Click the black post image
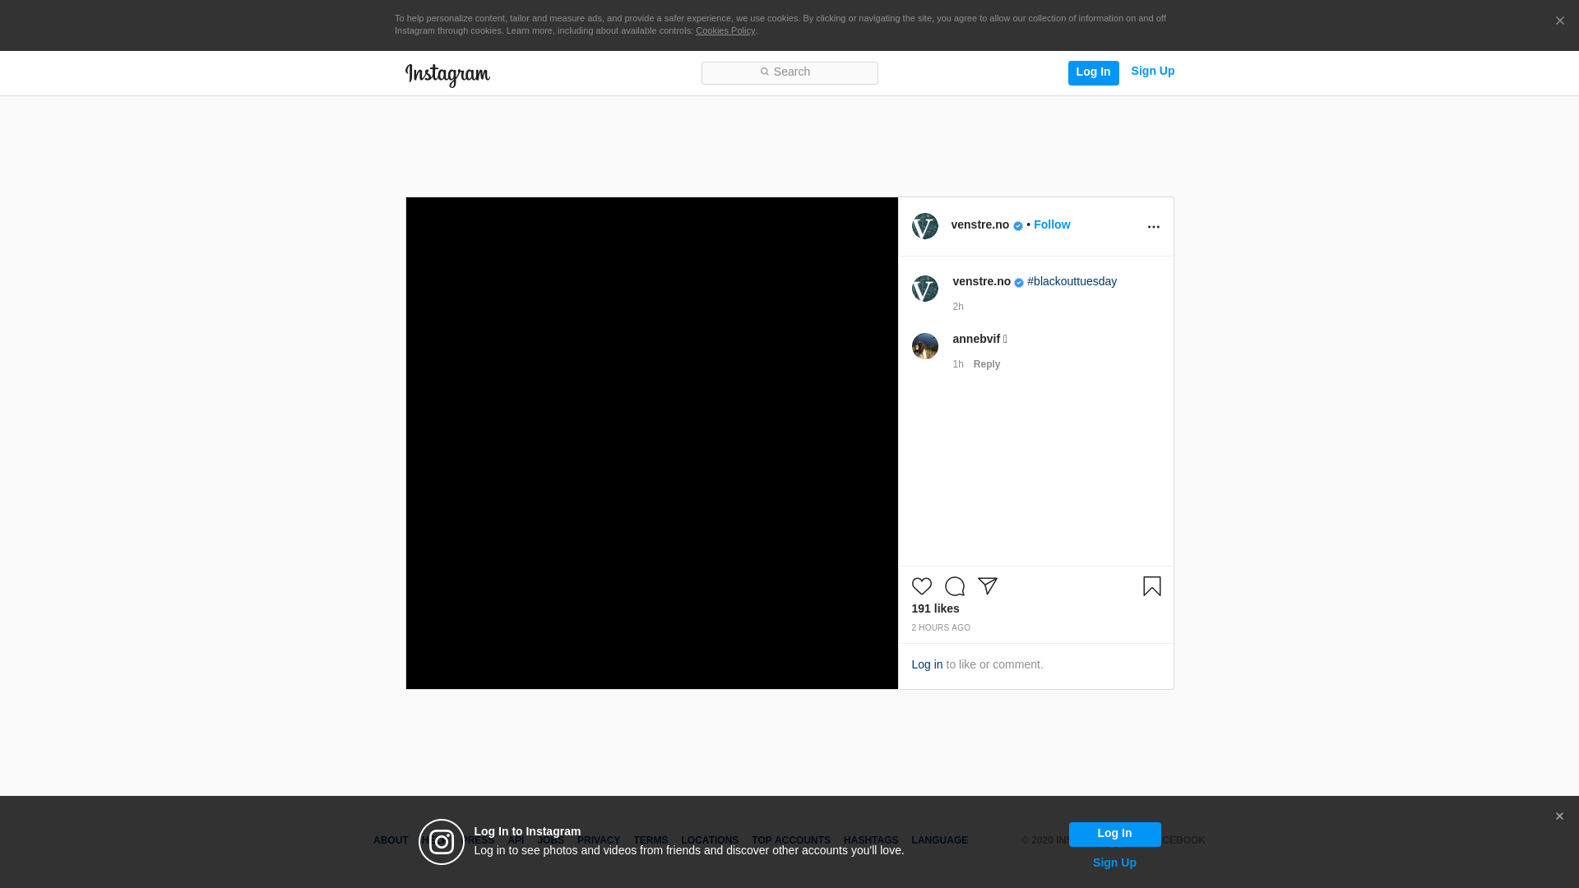 652,443
